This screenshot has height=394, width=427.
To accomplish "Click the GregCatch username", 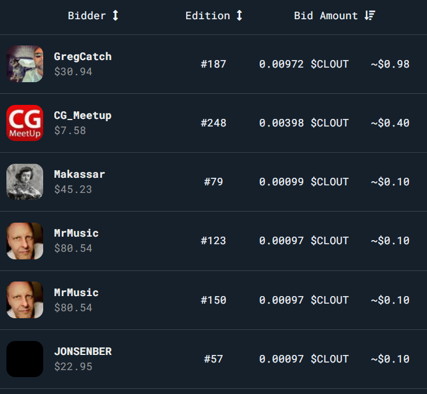I will click(83, 57).
